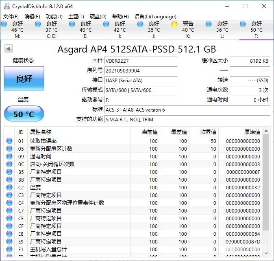Open the 语言(L)(Language) menu

pos(155,17)
